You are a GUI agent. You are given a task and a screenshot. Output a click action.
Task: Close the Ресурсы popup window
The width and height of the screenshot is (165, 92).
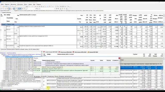(x=119, y=58)
